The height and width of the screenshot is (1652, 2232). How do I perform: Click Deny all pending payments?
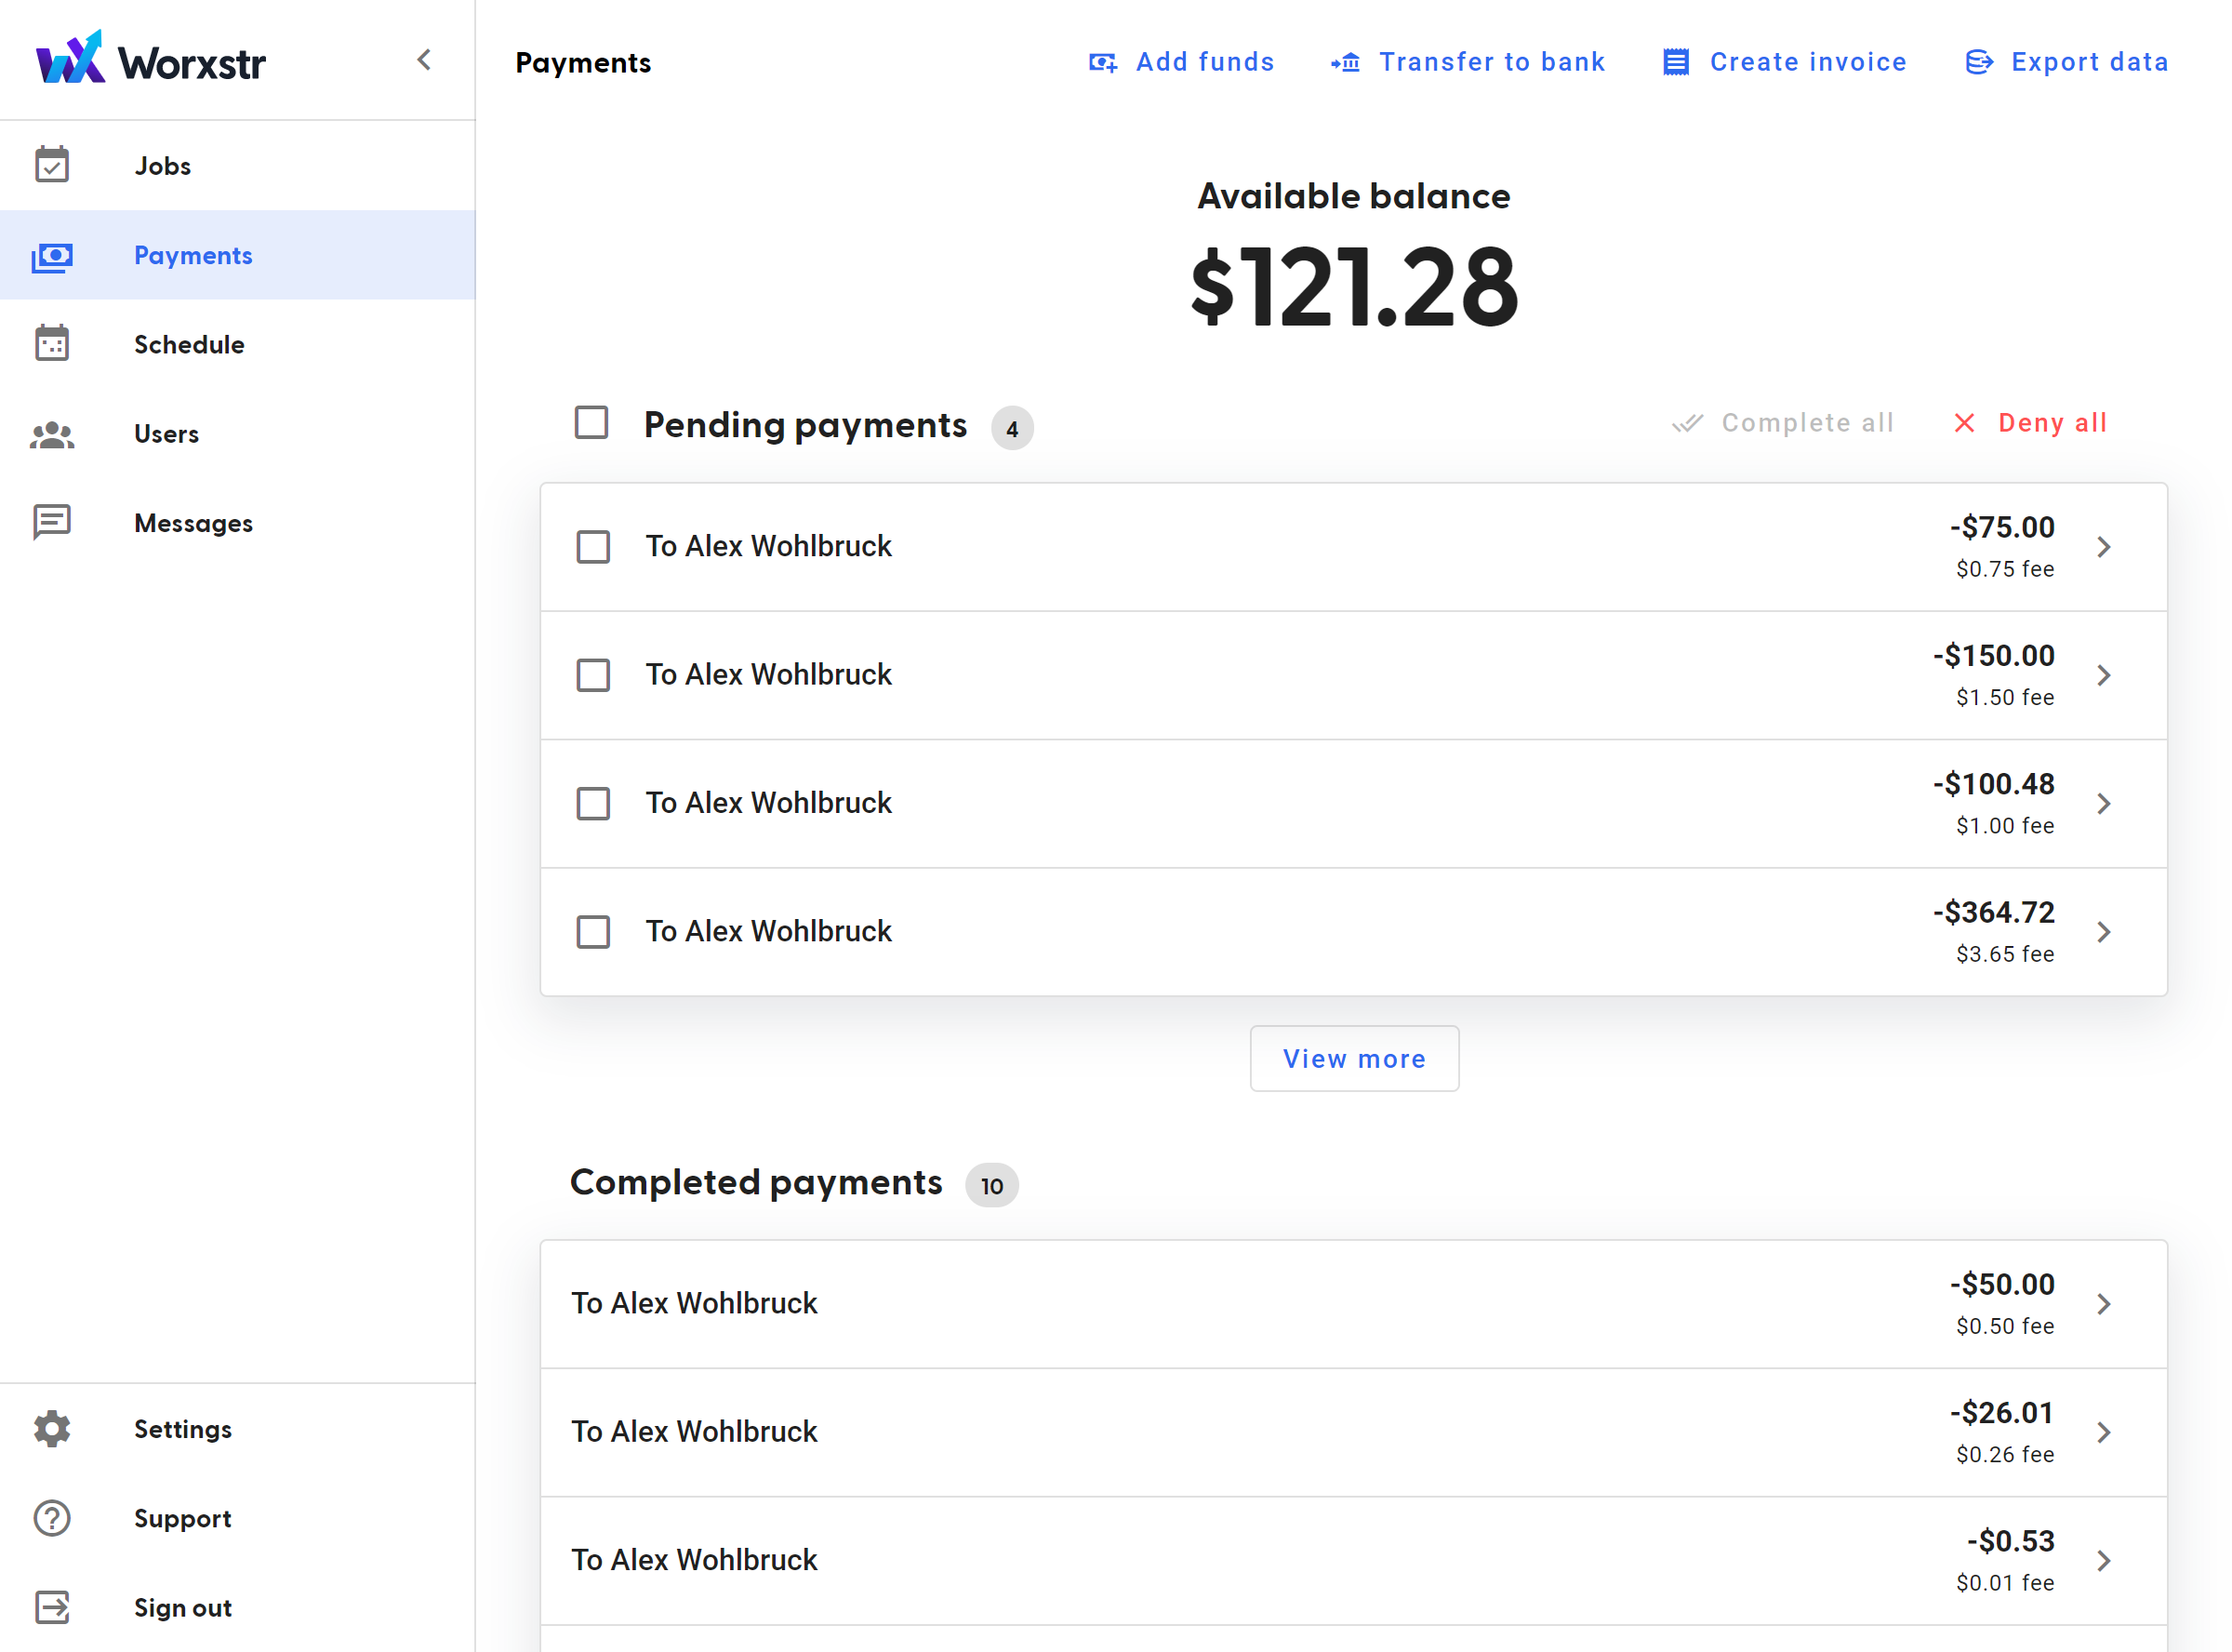click(2030, 423)
